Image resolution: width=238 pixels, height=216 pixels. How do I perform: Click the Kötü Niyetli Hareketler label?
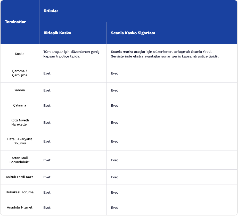click(x=20, y=122)
